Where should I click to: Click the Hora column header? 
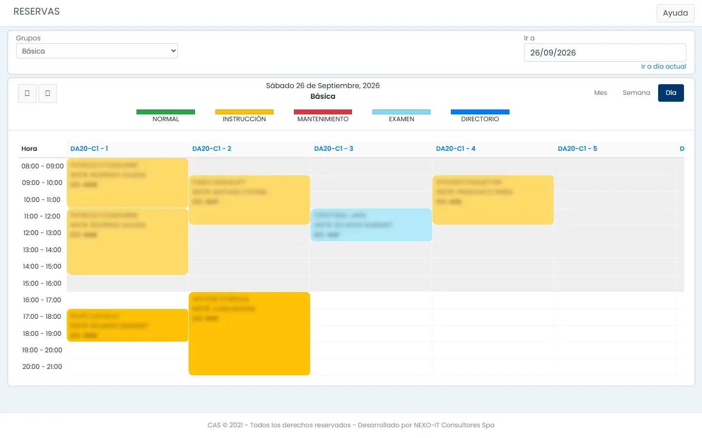29,149
